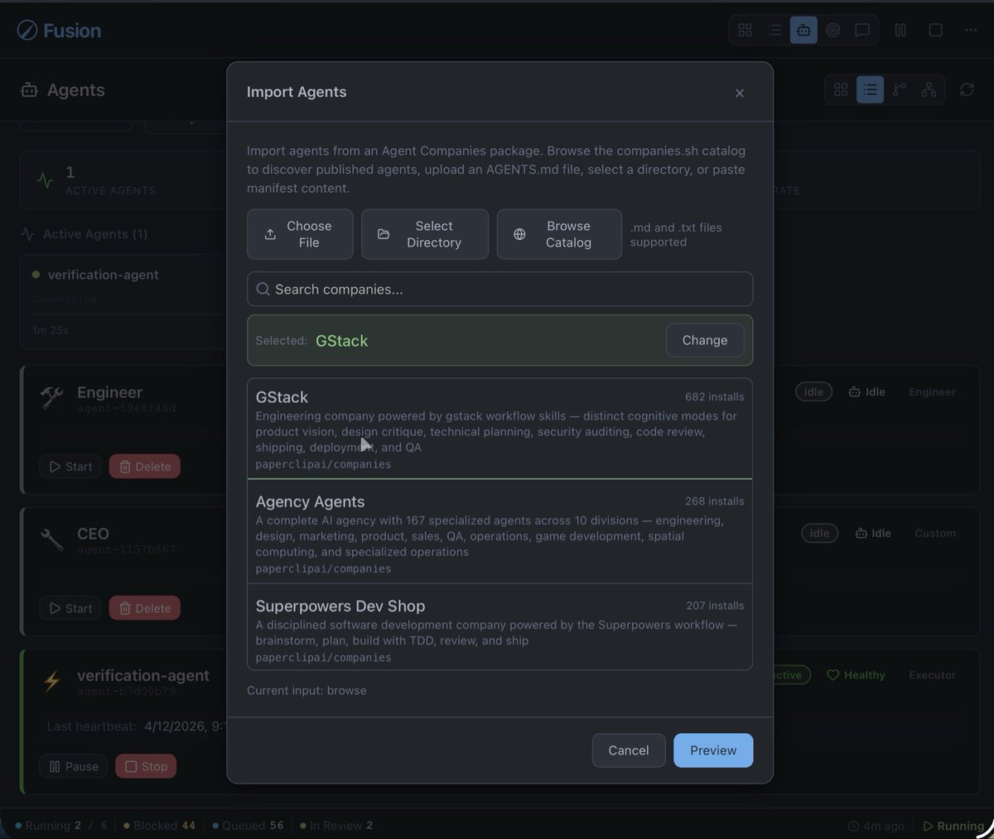Switch Agents panel to list view
Image resolution: width=994 pixels, height=839 pixels.
tap(870, 90)
